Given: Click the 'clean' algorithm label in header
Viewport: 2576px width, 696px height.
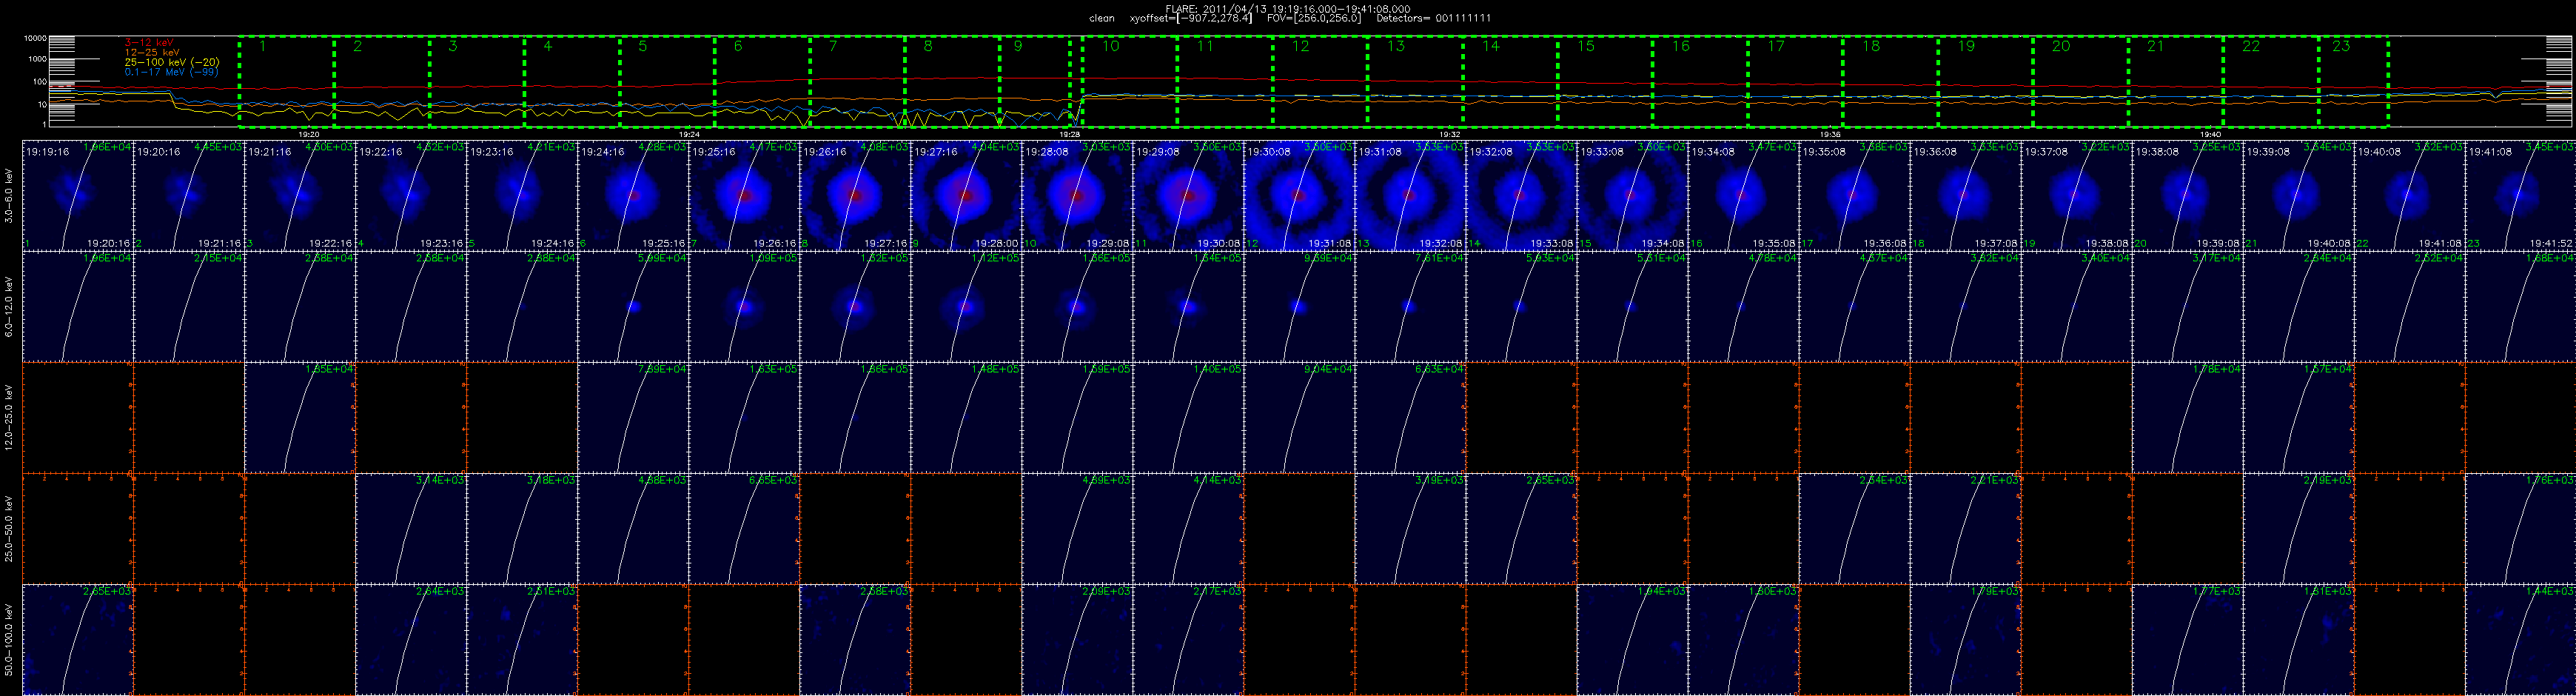Looking at the screenshot, I should point(1101,18).
